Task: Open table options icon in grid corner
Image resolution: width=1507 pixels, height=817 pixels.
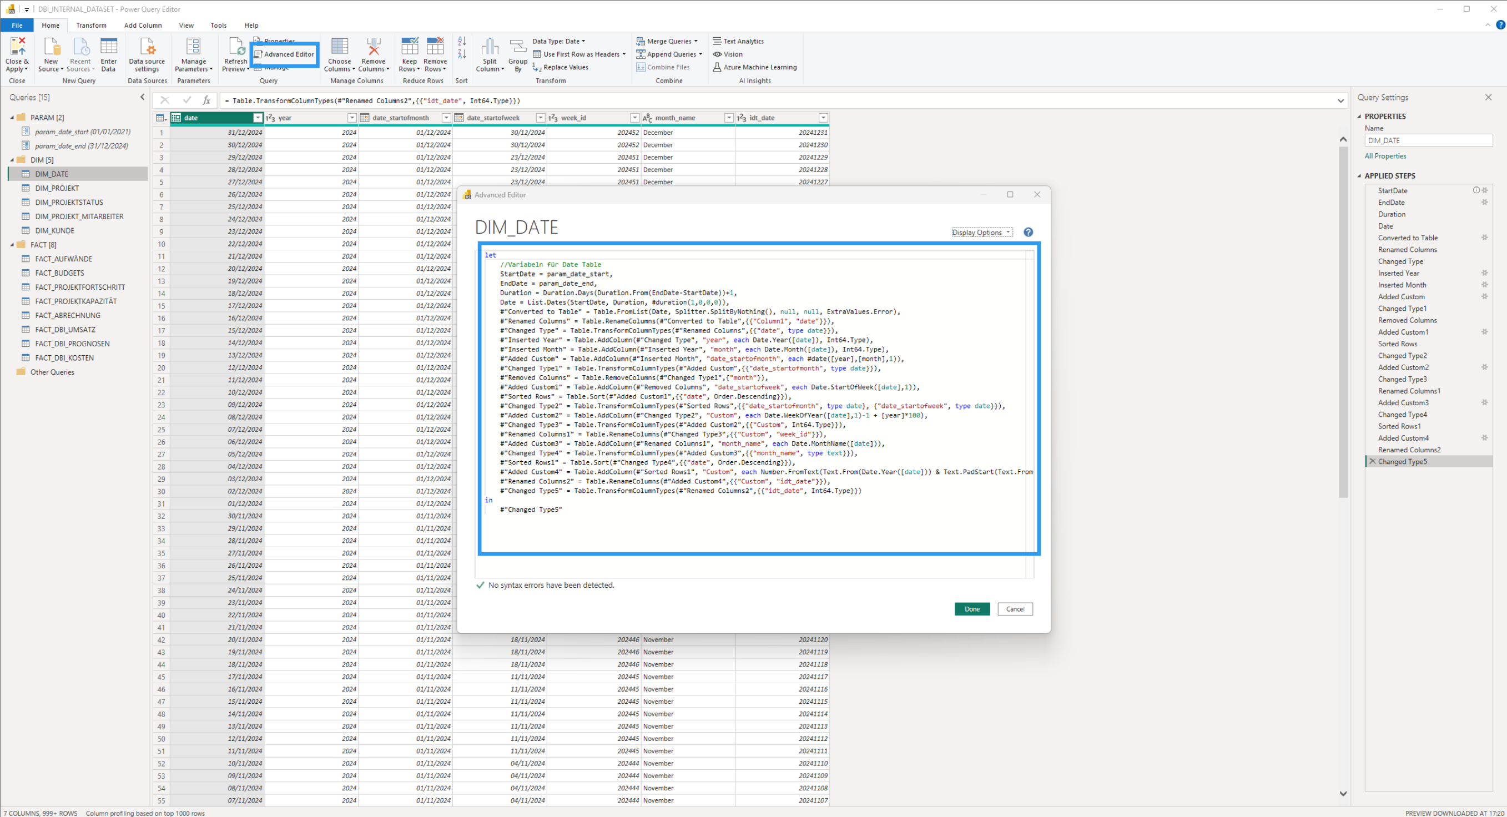Action: [x=161, y=118]
